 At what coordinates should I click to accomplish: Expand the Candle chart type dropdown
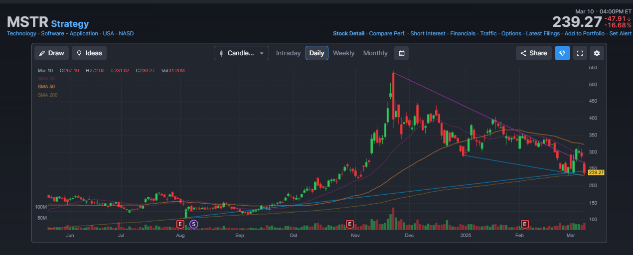[x=241, y=53]
